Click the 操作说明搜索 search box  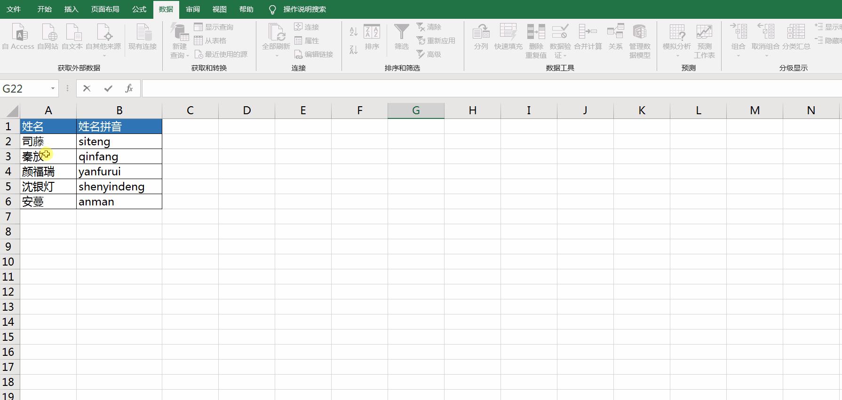coord(304,9)
